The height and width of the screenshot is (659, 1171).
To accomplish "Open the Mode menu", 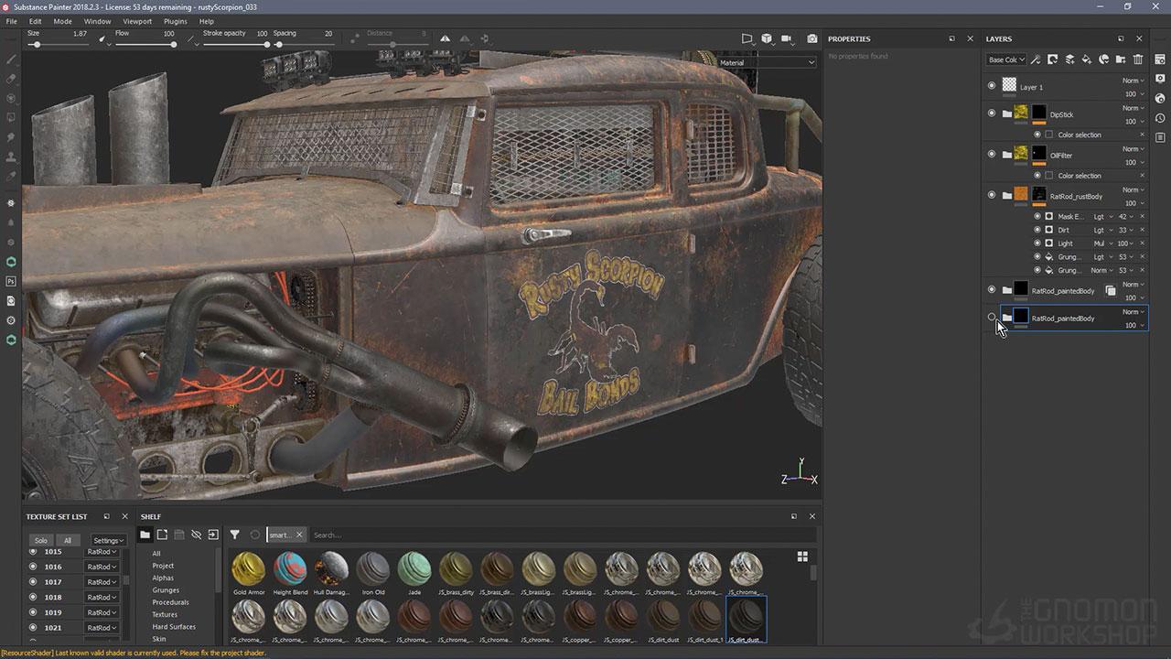I will click(x=62, y=21).
